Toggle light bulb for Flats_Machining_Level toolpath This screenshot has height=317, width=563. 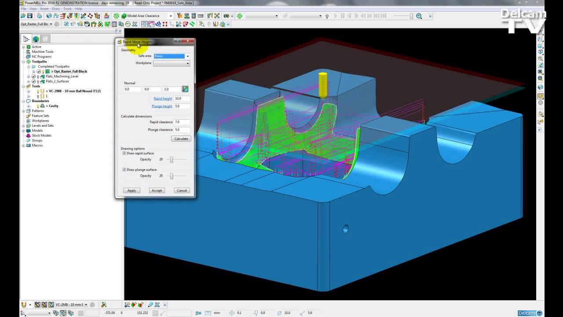tap(38, 77)
